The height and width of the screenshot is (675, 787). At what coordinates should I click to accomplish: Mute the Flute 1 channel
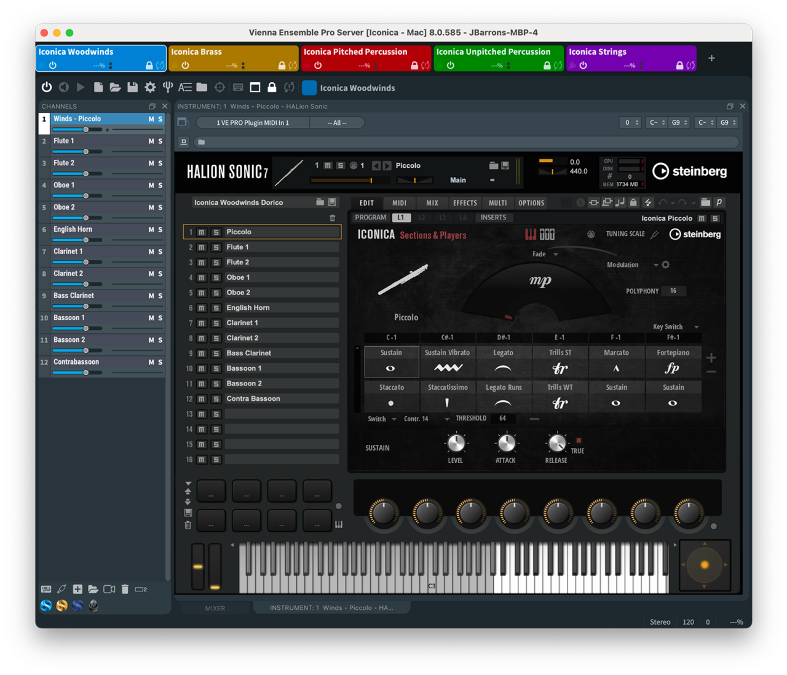(151, 141)
